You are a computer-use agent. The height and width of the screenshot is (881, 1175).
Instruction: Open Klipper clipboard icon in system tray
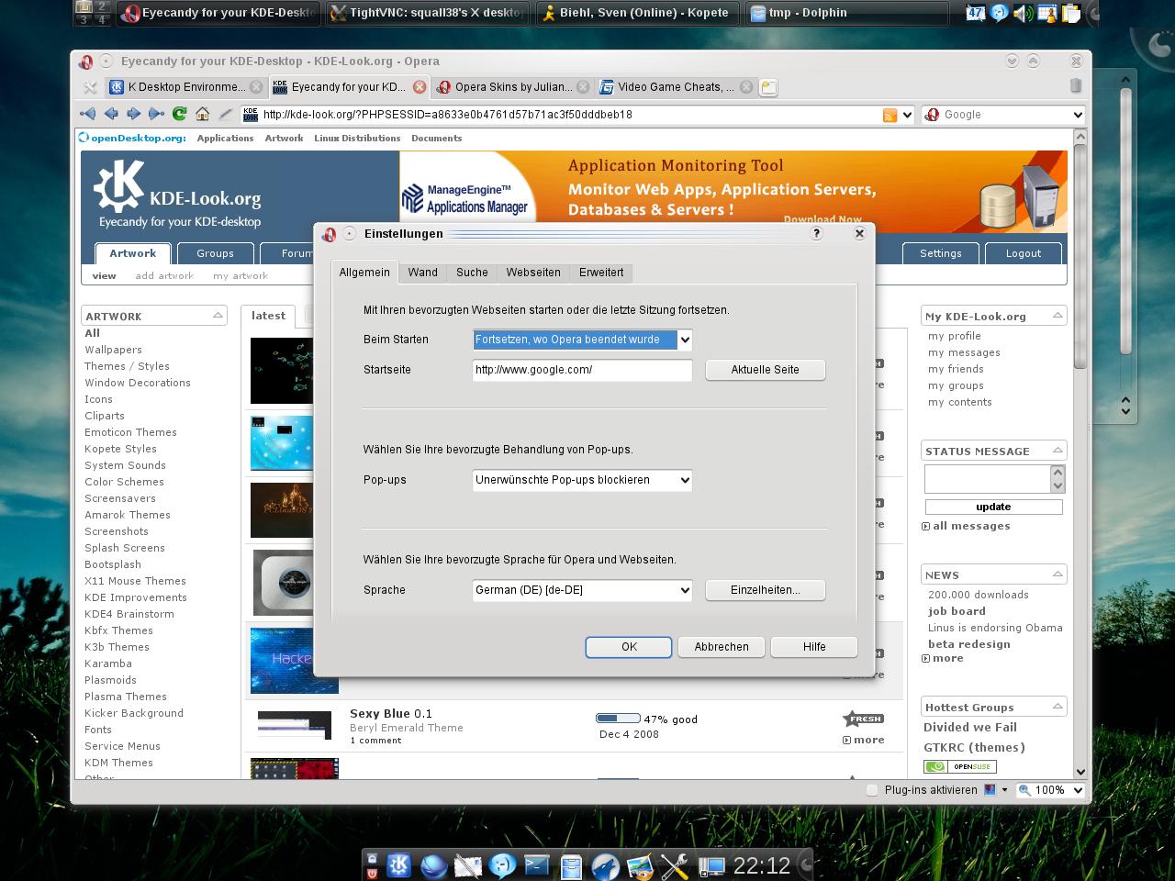click(1071, 13)
